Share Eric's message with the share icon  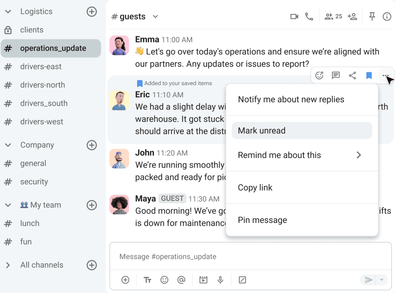352,75
